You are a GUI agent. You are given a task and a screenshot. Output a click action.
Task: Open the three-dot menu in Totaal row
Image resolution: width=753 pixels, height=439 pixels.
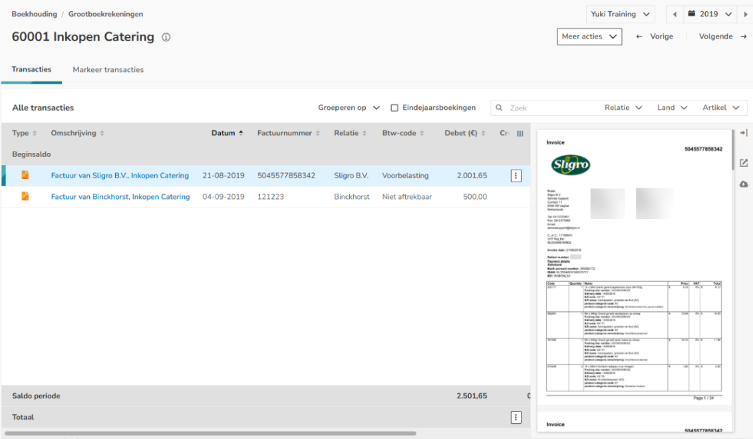(x=516, y=418)
